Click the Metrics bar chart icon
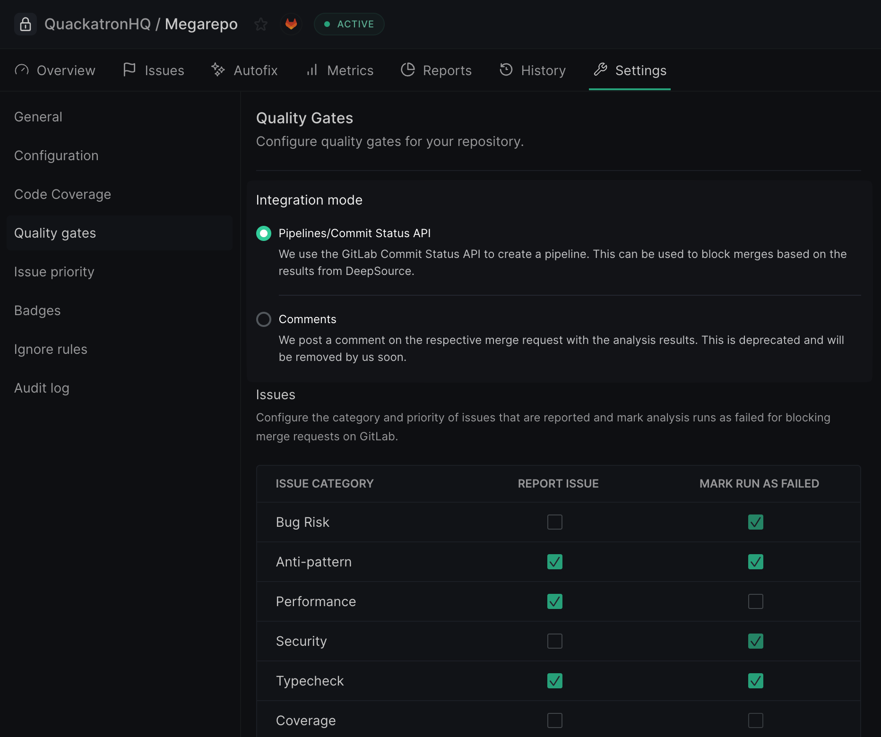 coord(312,70)
